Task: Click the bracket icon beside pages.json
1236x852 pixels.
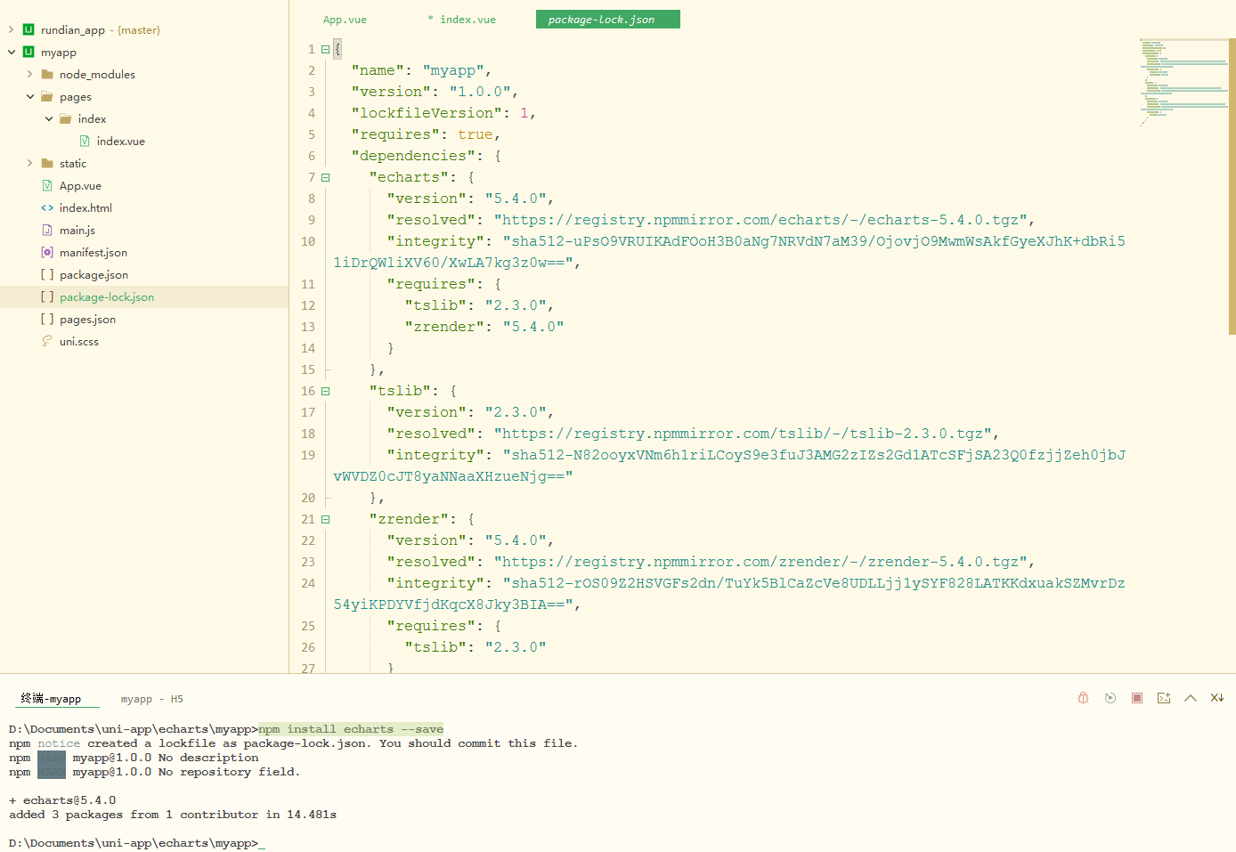Action: tap(47, 319)
